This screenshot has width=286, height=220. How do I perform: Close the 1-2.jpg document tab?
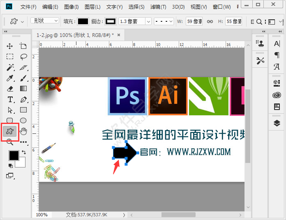[x=119, y=35]
